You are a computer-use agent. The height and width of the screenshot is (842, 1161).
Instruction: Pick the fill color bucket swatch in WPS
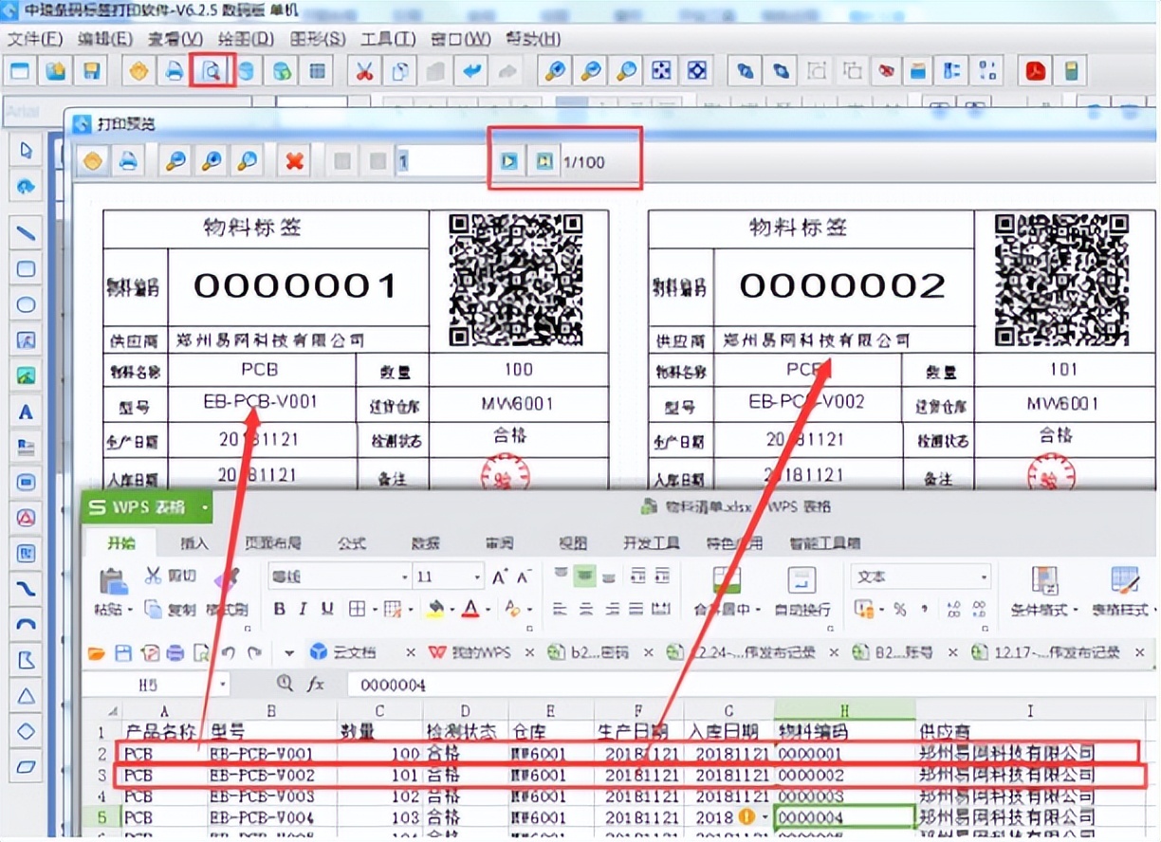click(435, 609)
